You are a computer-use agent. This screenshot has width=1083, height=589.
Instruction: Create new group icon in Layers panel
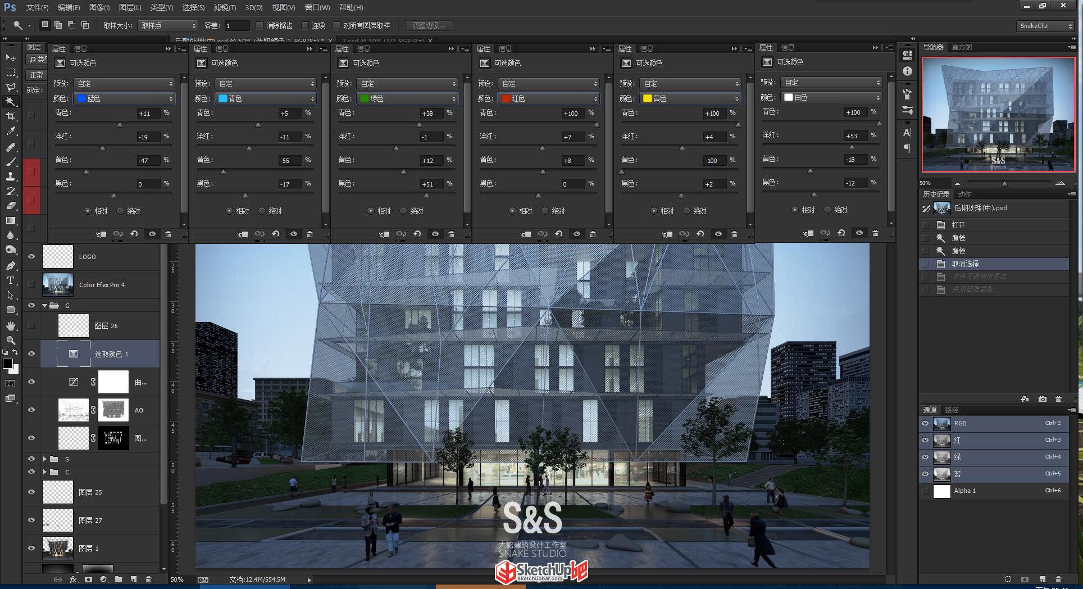119,579
